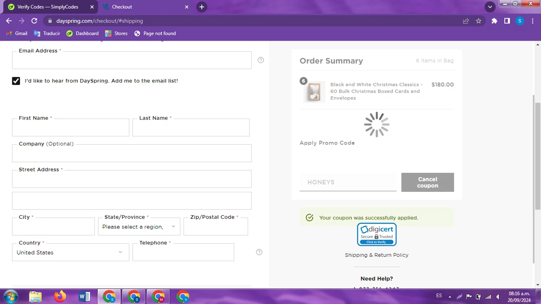Open the Gmail bookmark

pyautogui.click(x=17, y=33)
